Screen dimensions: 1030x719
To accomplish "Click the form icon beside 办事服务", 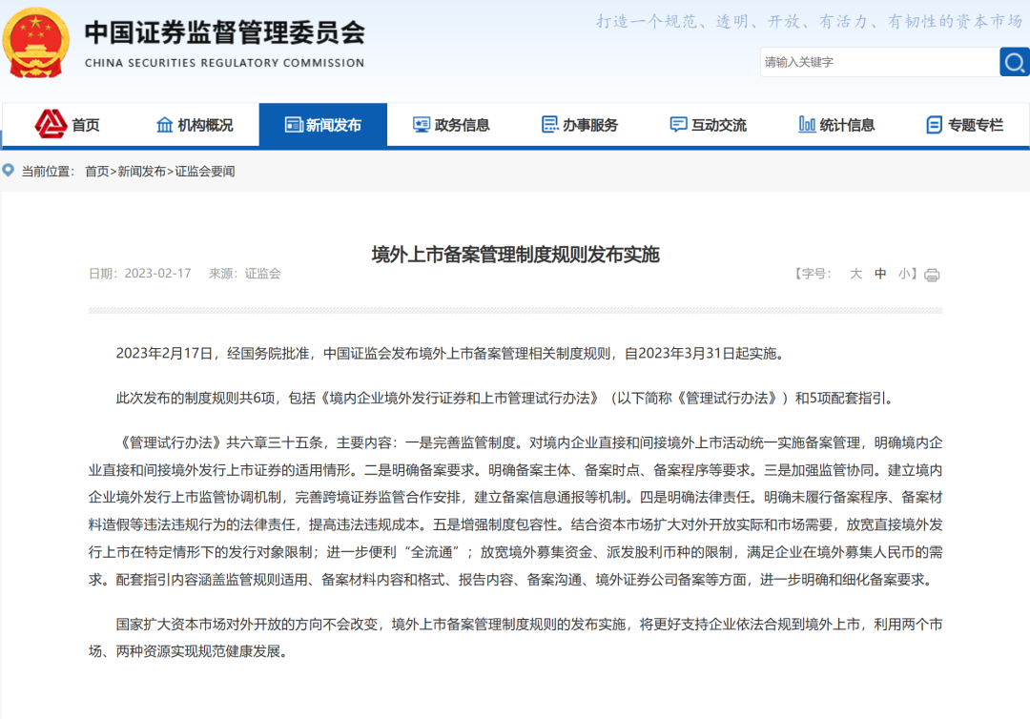I will [550, 124].
